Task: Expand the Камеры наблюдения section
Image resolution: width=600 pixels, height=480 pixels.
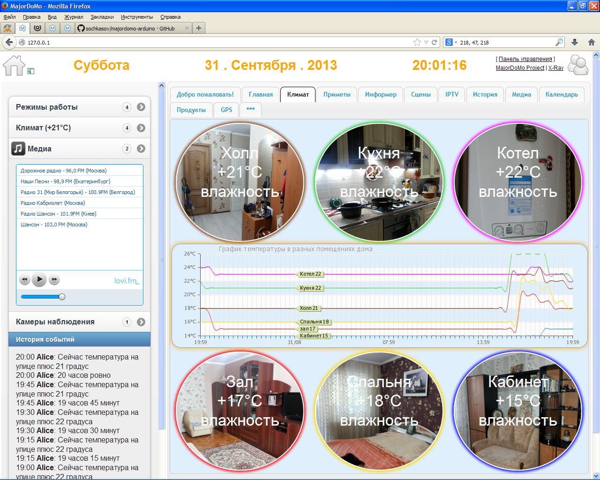Action: tap(141, 322)
